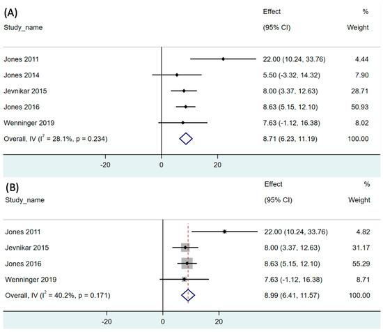Image resolution: width=383 pixels, height=332 pixels.
Task: Select the 50.93 weight value for Jones 2016
Action: click(360, 107)
